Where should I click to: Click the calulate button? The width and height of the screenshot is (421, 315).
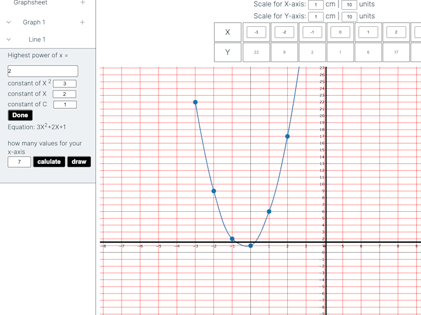coord(49,162)
